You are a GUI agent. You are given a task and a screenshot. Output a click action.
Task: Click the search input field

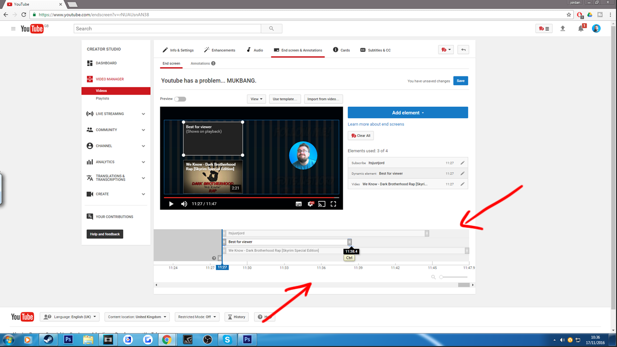coord(167,29)
